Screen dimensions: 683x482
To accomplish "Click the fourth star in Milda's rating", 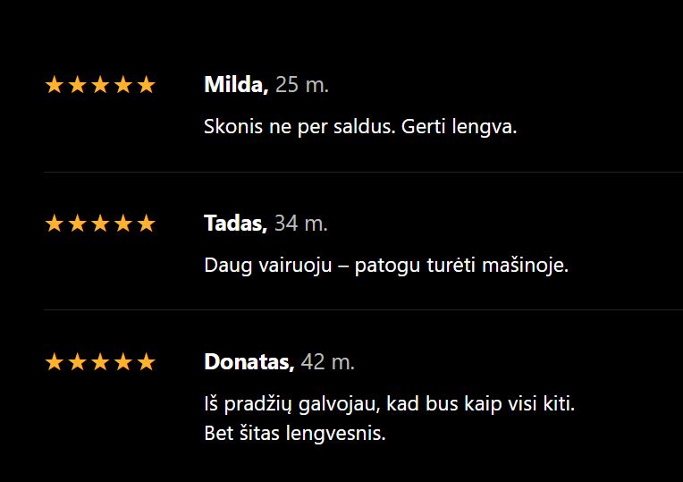I will [123, 86].
